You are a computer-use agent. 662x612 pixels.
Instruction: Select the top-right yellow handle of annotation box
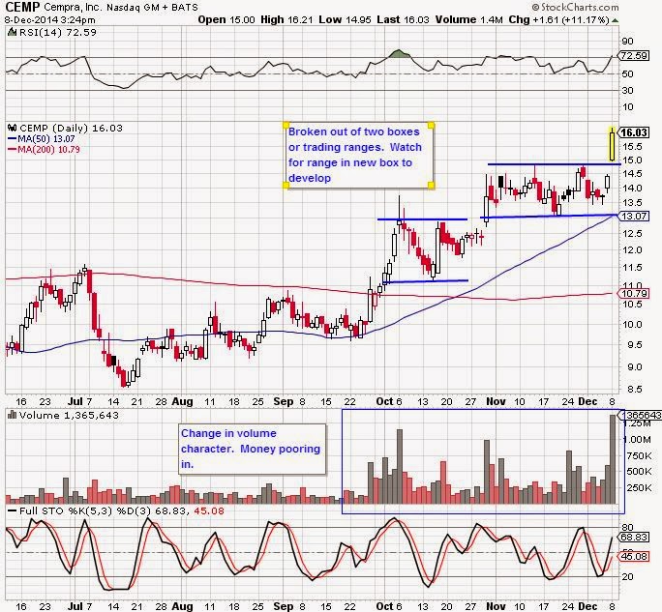point(432,125)
